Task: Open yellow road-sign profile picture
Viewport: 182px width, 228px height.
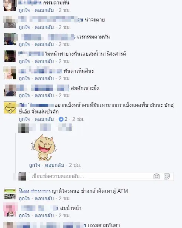Action: coord(10,108)
